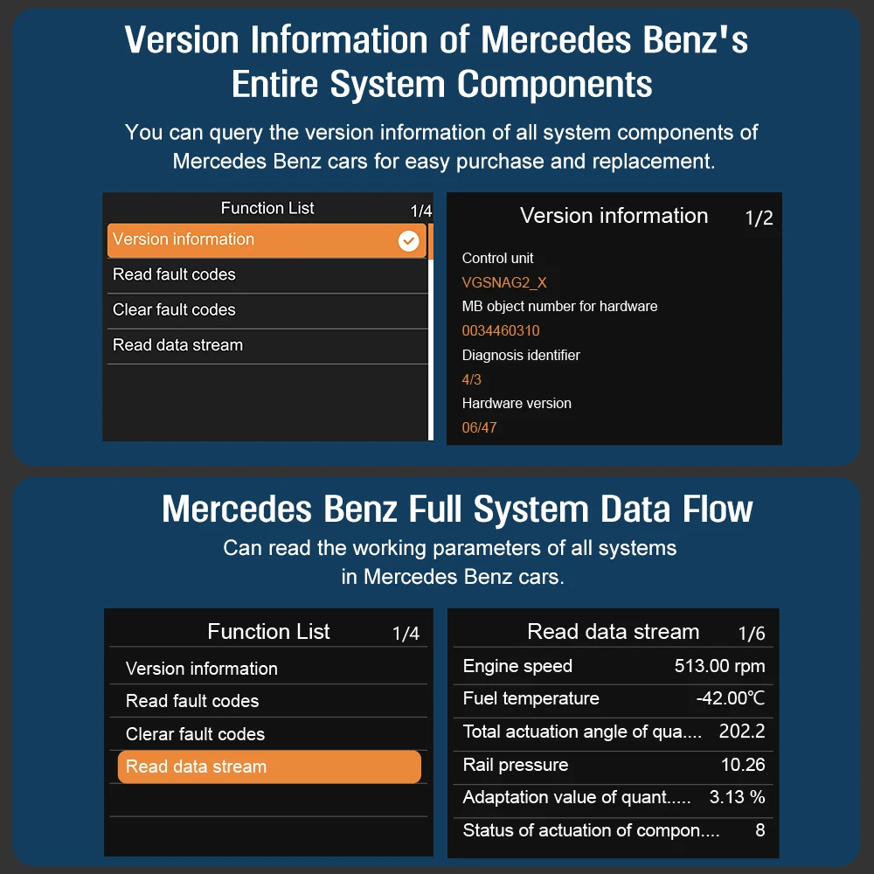874x874 pixels.
Task: Click the checkmark icon on Version information
Action: click(408, 241)
